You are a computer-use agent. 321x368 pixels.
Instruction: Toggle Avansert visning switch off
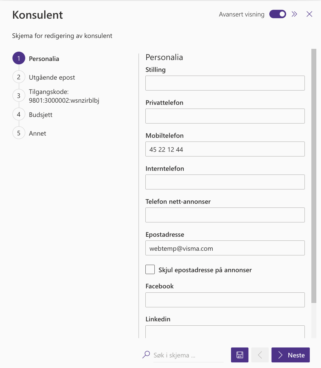point(277,14)
